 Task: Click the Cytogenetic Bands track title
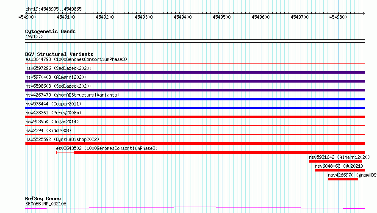click(x=50, y=31)
